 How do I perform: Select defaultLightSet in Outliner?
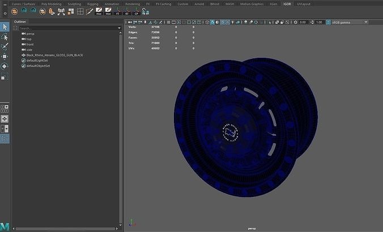pyautogui.click(x=37, y=61)
